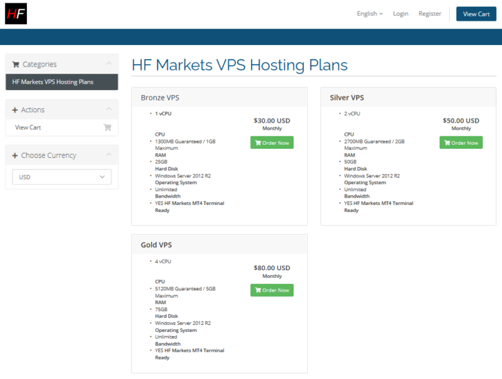Click the plus icon next to Choose Currency
The width and height of the screenshot is (502, 379).
pyautogui.click(x=15, y=156)
